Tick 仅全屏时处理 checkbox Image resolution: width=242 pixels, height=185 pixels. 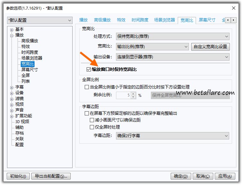click(92, 127)
